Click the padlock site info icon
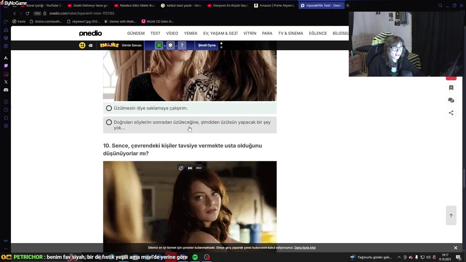The height and width of the screenshot is (262, 466). pyautogui.click(x=45, y=13)
